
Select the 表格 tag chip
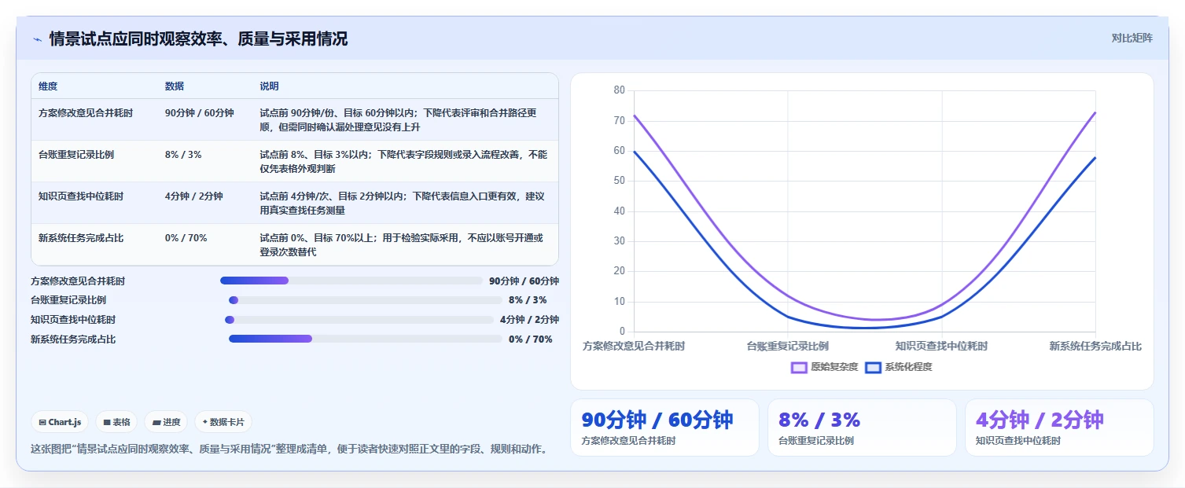click(116, 422)
